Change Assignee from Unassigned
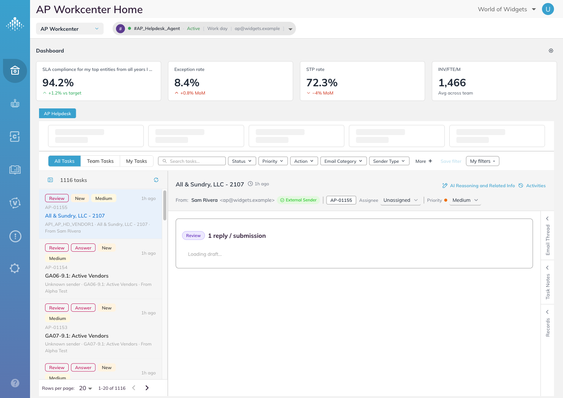This screenshot has height=398, width=563. click(400, 200)
